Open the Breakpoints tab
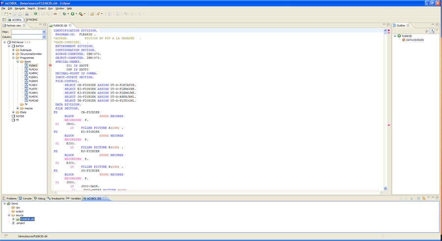This screenshot has width=442, height=241. [56, 198]
